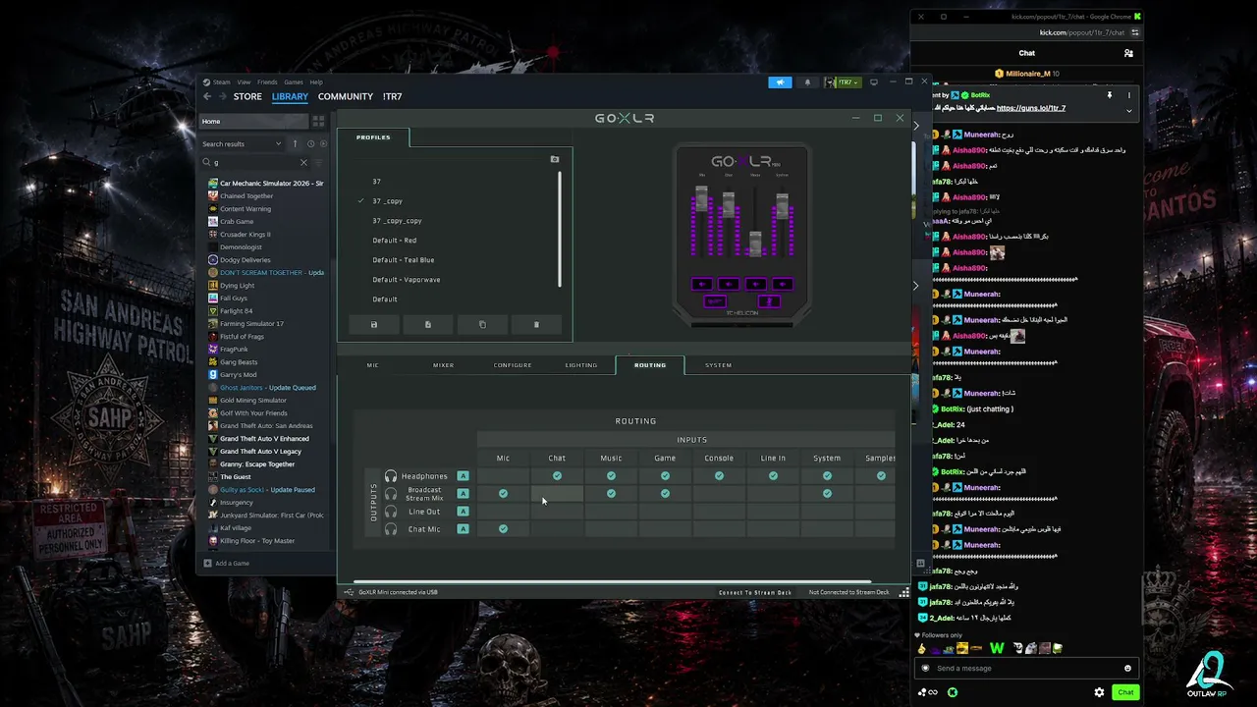
Task: Save the current GoXLR profile
Action: [x=374, y=324]
